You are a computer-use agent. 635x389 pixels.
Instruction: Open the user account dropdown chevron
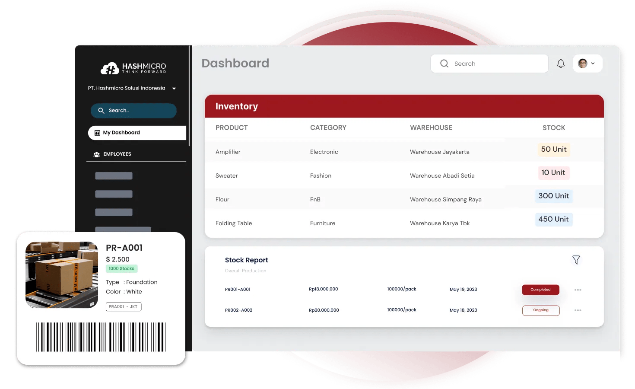(x=594, y=63)
